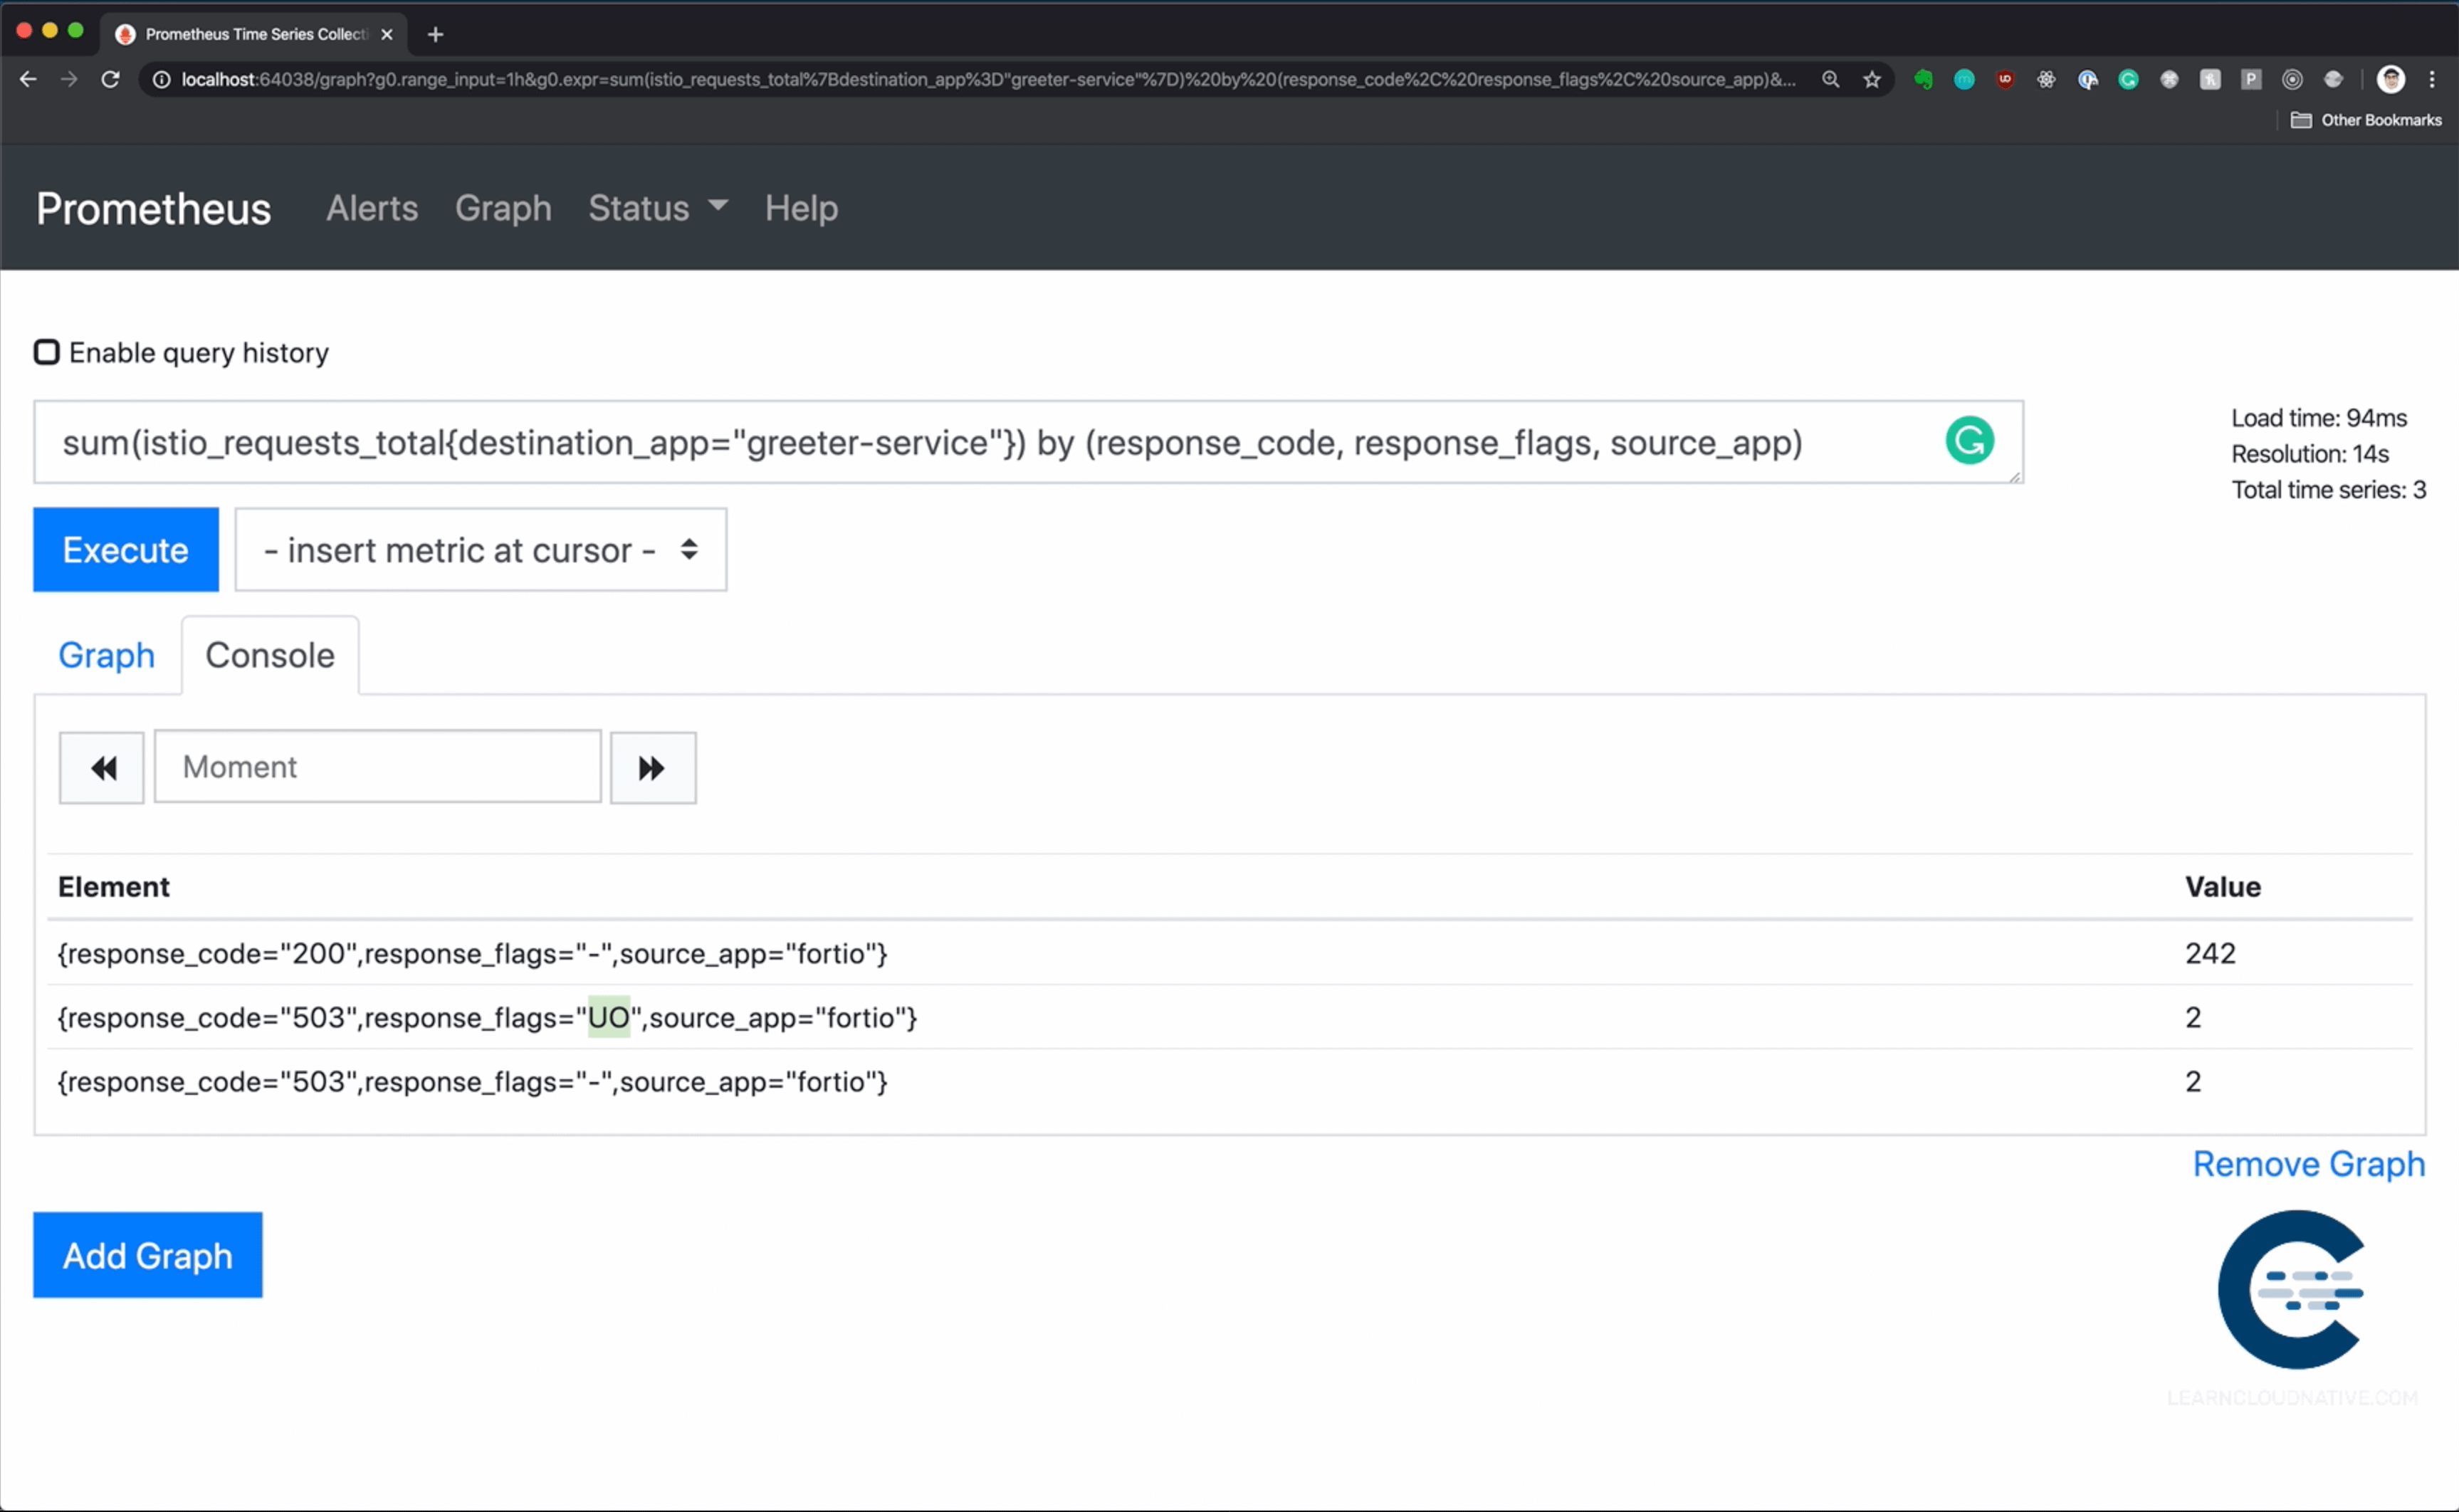Go back to the previous page
Screen dimensions: 2459x1512
[x=28, y=79]
